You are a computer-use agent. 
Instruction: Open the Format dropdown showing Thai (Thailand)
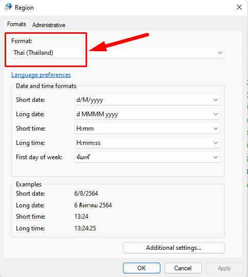click(x=118, y=52)
